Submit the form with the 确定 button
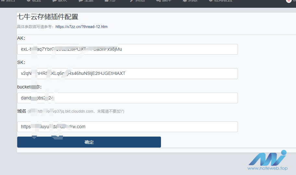This screenshot has height=175, width=296. 89,142
